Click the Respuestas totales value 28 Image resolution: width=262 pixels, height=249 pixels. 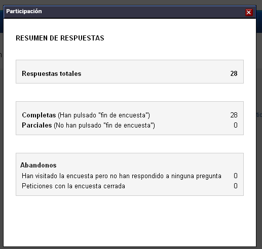[x=234, y=73]
